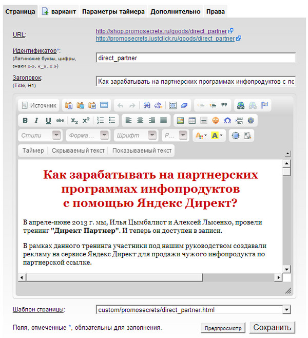This screenshot has width=308, height=338.
Task: Click the document magnifier preview icon
Action: pyautogui.click(x=247, y=136)
